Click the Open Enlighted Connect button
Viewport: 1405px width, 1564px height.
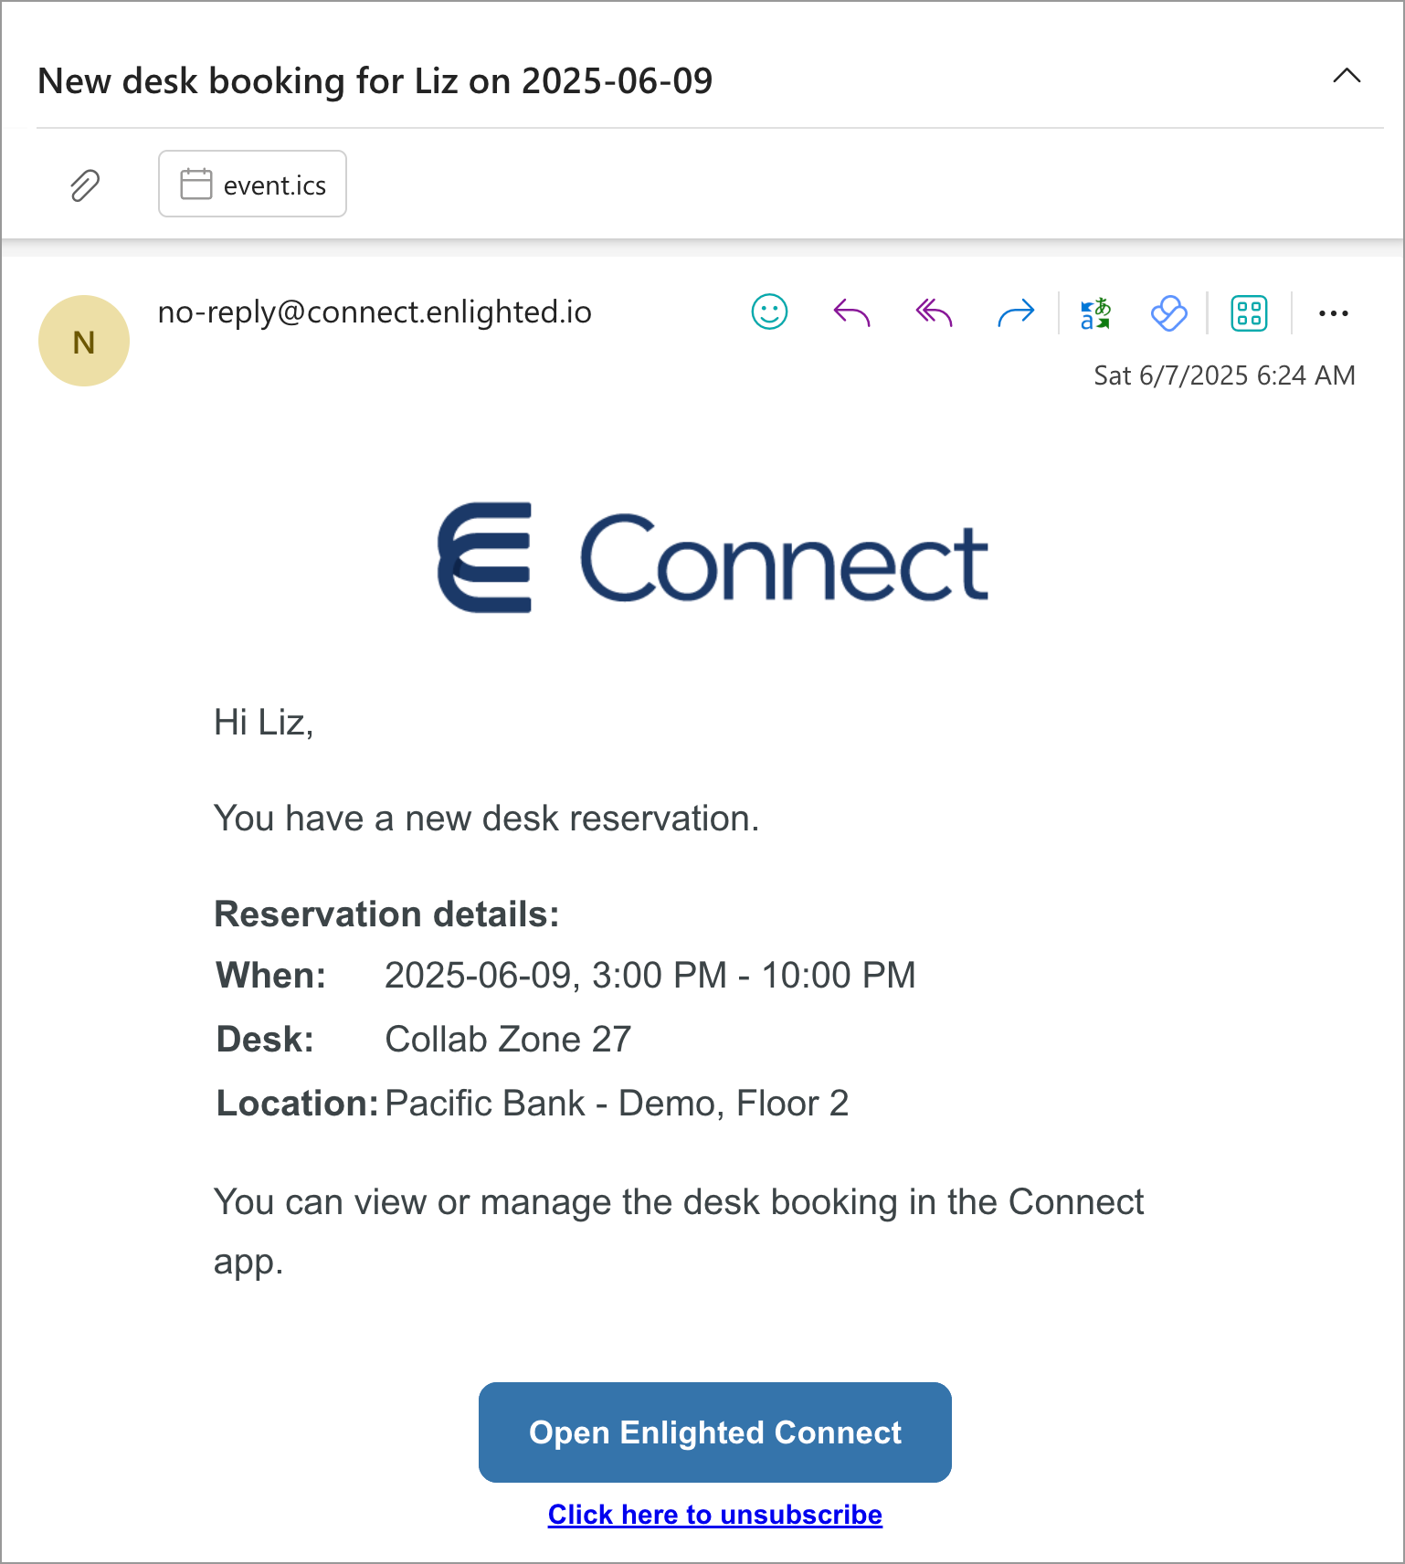coord(714,1432)
